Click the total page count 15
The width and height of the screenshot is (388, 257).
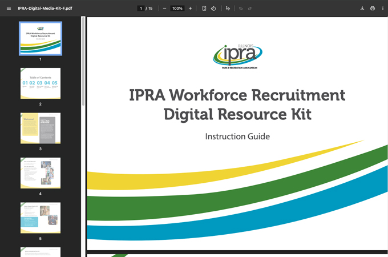tap(151, 9)
